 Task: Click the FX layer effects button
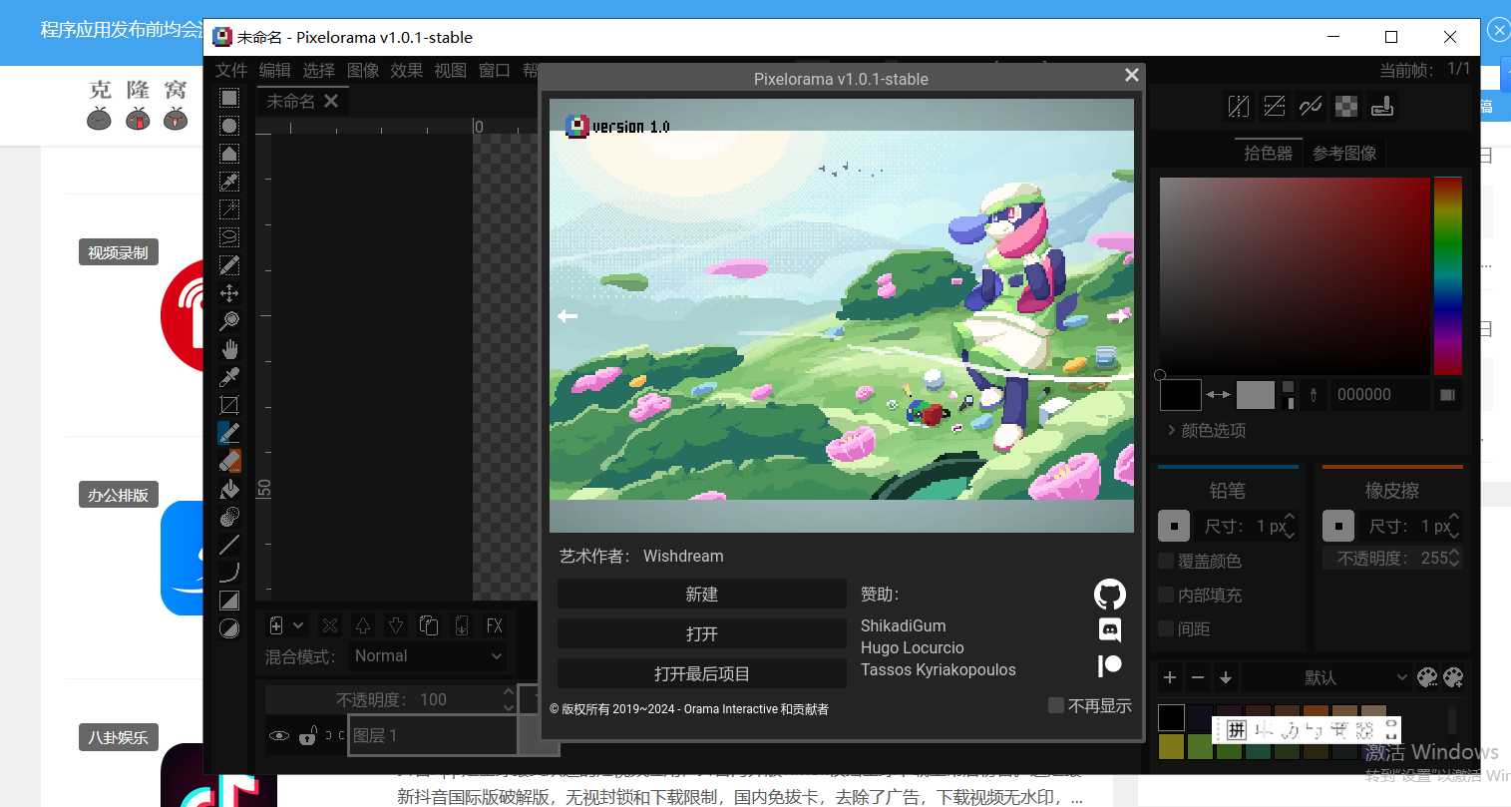(495, 625)
